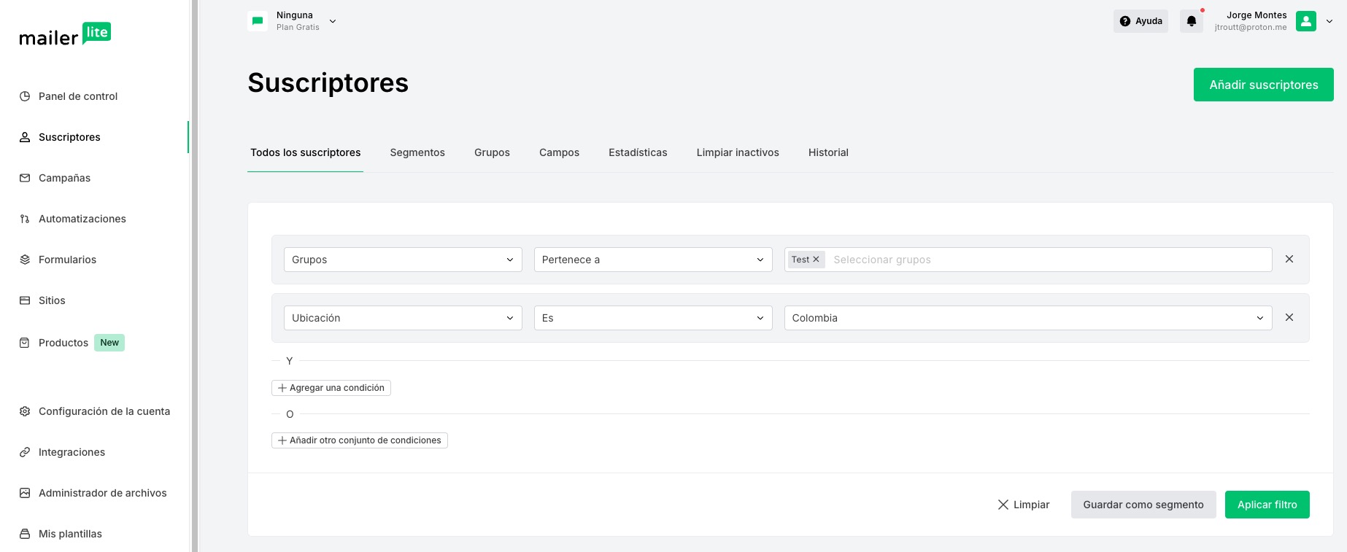Expand the Jorge Montes user menu chevron
The height and width of the screenshot is (552, 1347).
pos(1329,21)
